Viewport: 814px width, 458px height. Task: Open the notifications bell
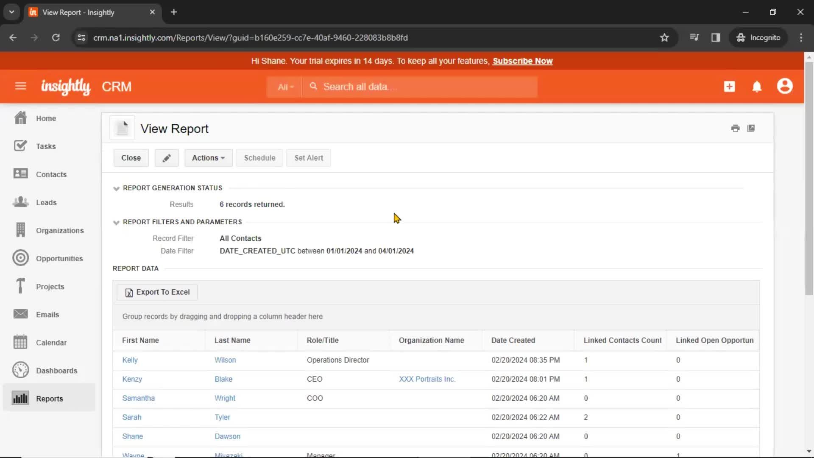(x=757, y=87)
